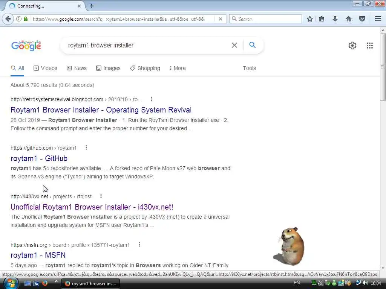Screen dimensions: 386x289
Task: Open site information icon in address bar
Action: pyautogui.click(x=19, y=19)
